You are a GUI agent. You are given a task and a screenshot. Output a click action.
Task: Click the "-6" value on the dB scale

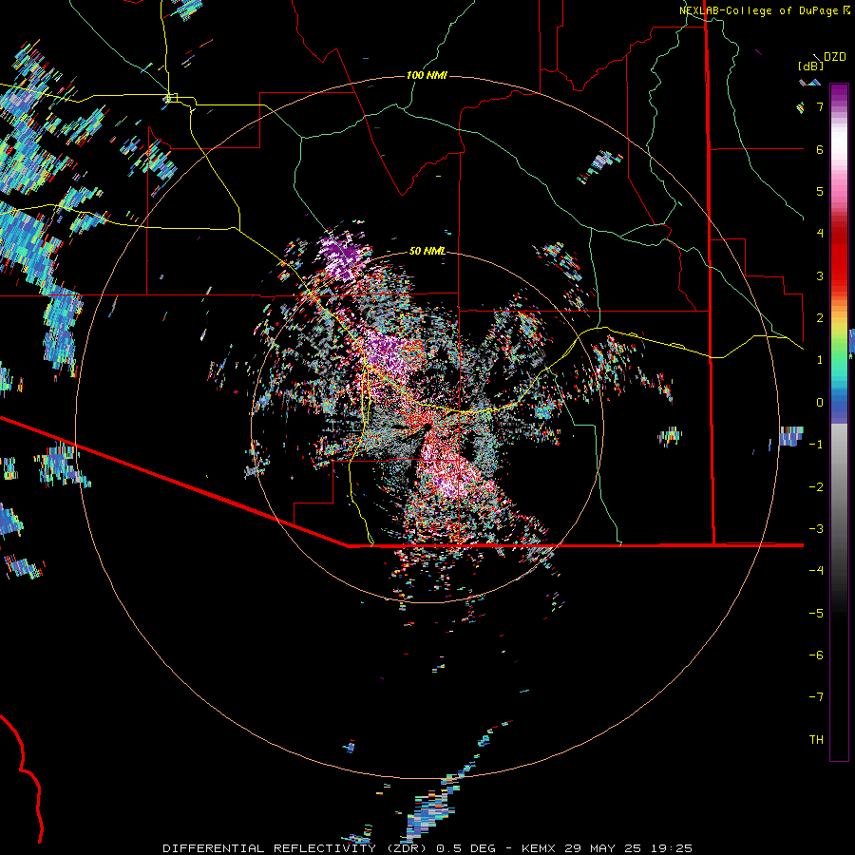816,655
